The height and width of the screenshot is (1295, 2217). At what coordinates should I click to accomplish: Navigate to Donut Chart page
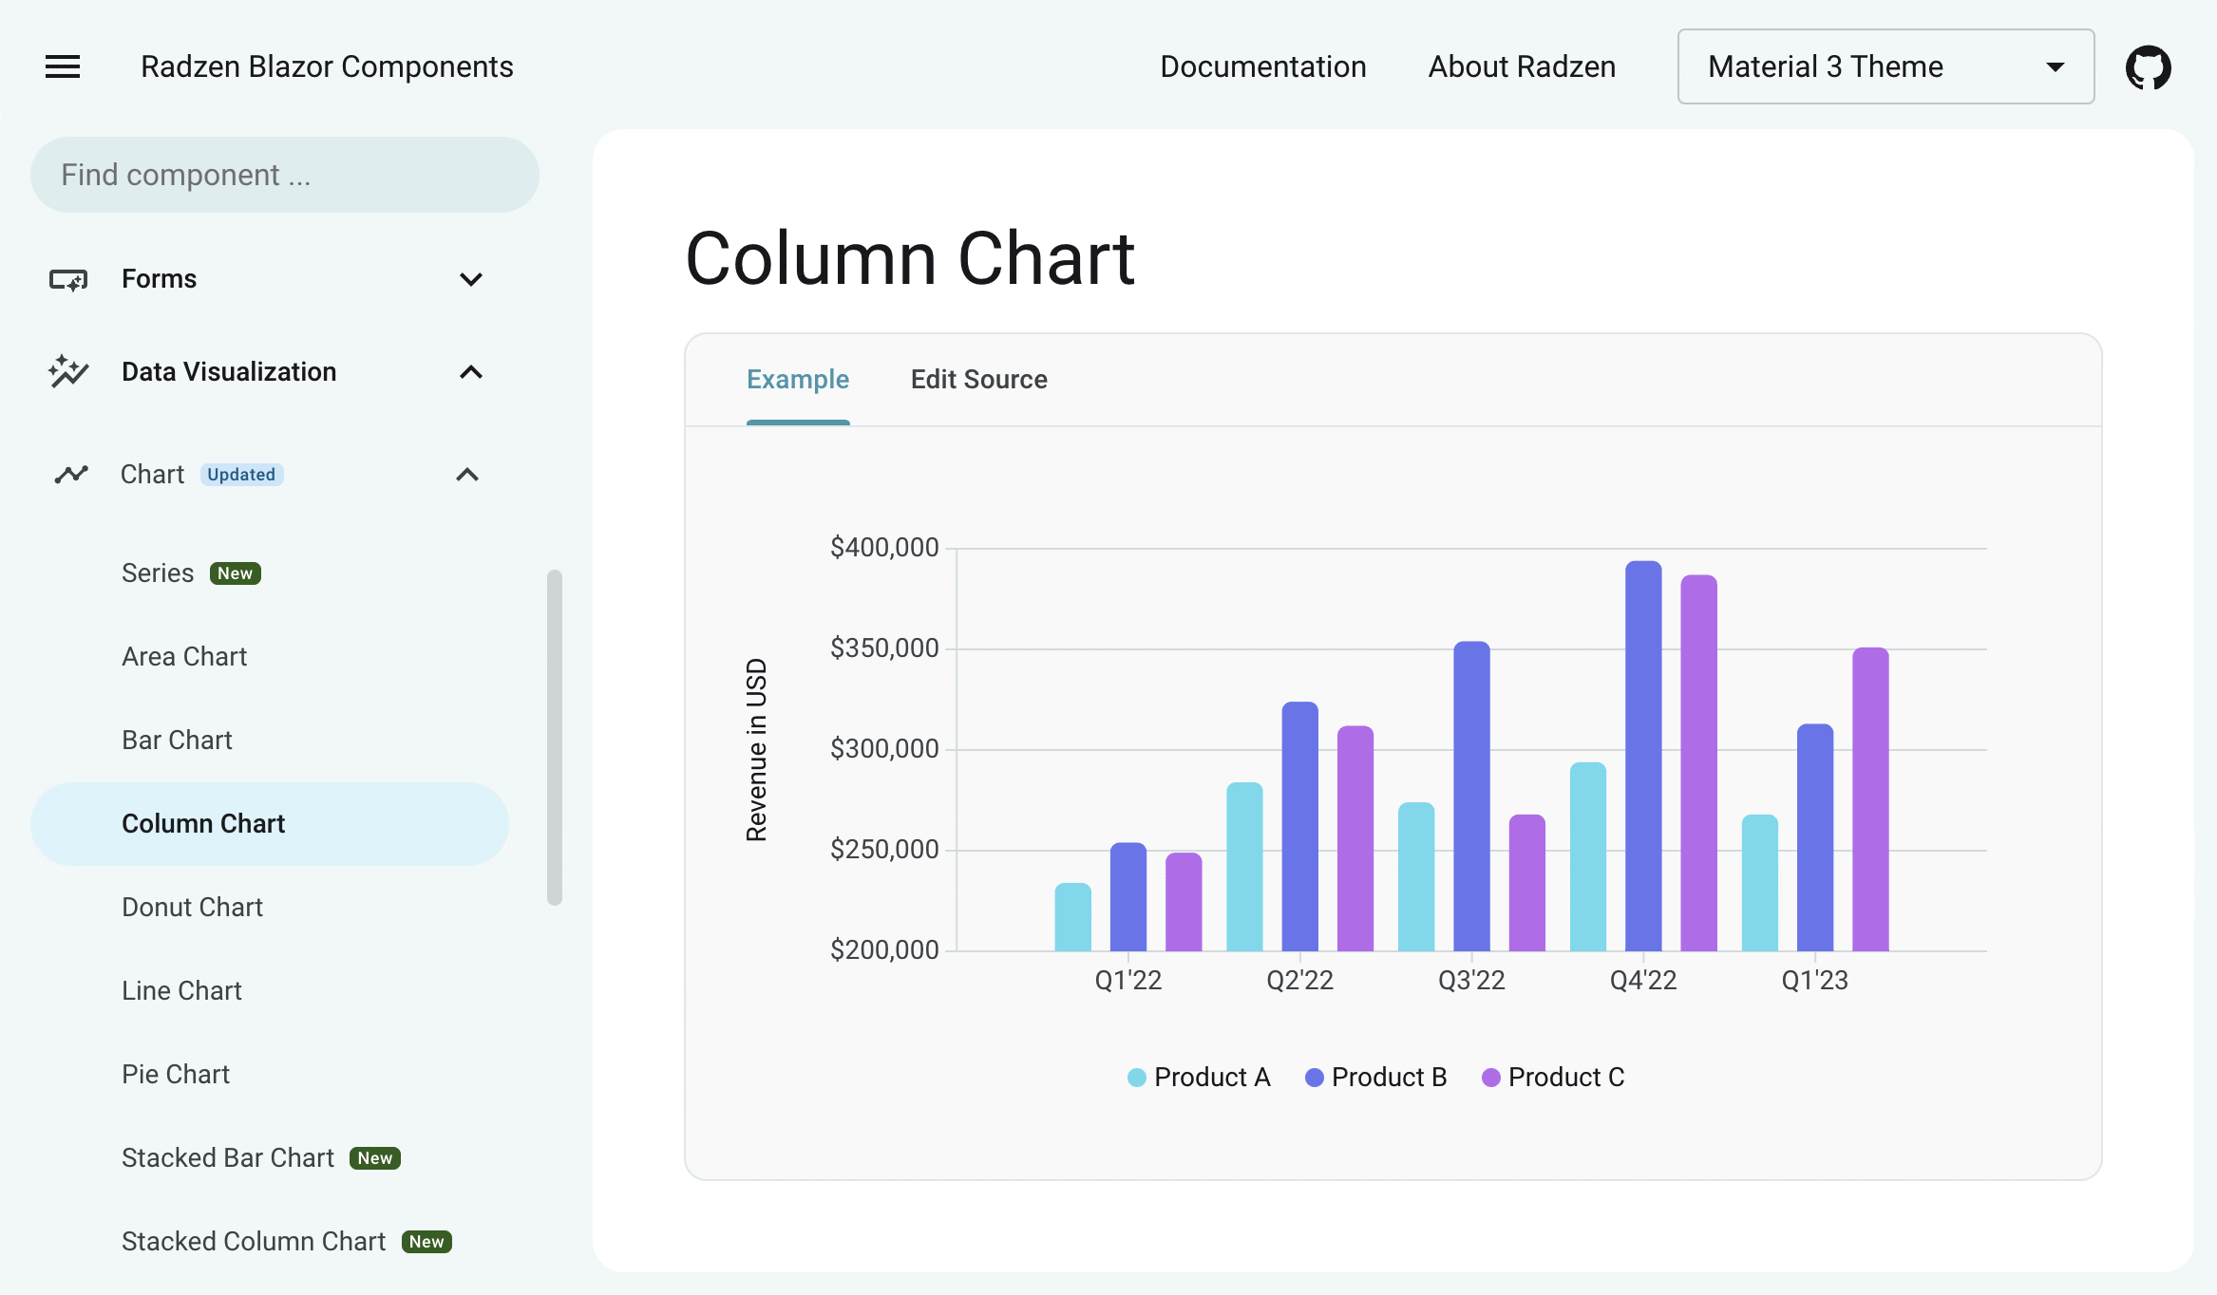[x=193, y=908]
